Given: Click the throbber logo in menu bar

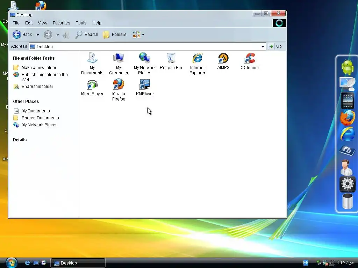Looking at the screenshot, I should [x=279, y=23].
